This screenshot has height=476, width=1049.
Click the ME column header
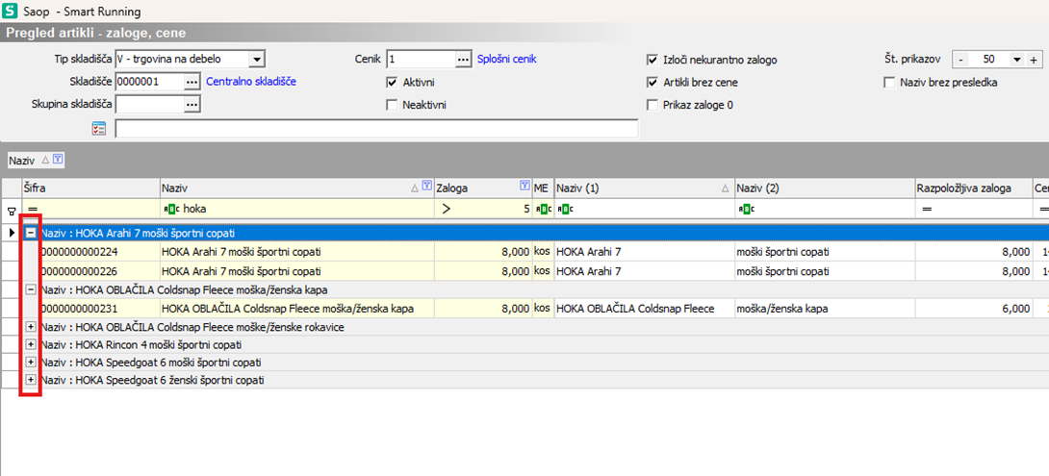click(542, 188)
